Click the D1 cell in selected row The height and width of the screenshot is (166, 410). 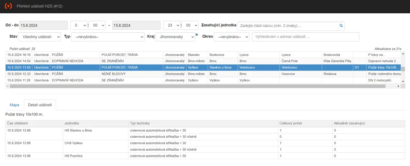pyautogui.click(x=360, y=67)
